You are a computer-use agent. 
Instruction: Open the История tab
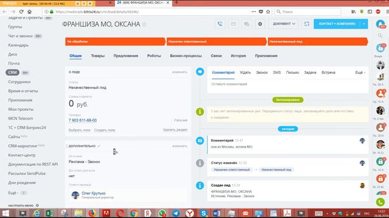(x=238, y=56)
